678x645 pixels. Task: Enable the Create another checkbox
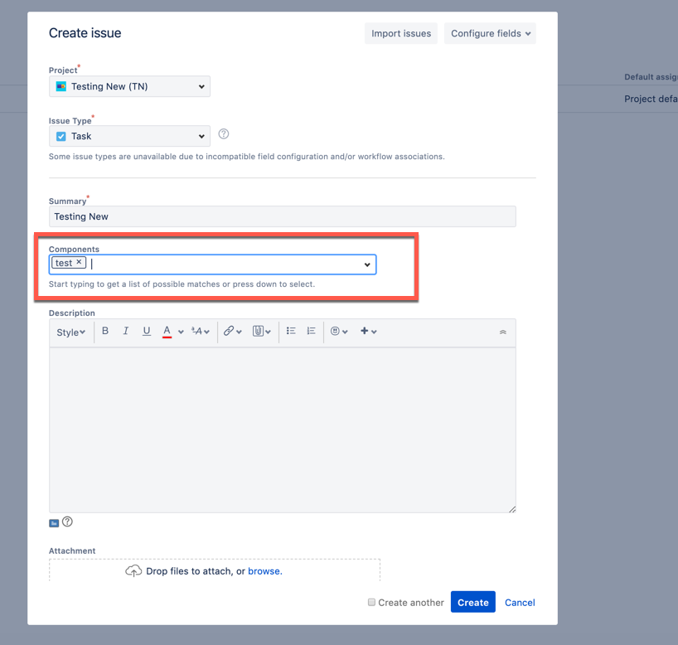point(371,602)
